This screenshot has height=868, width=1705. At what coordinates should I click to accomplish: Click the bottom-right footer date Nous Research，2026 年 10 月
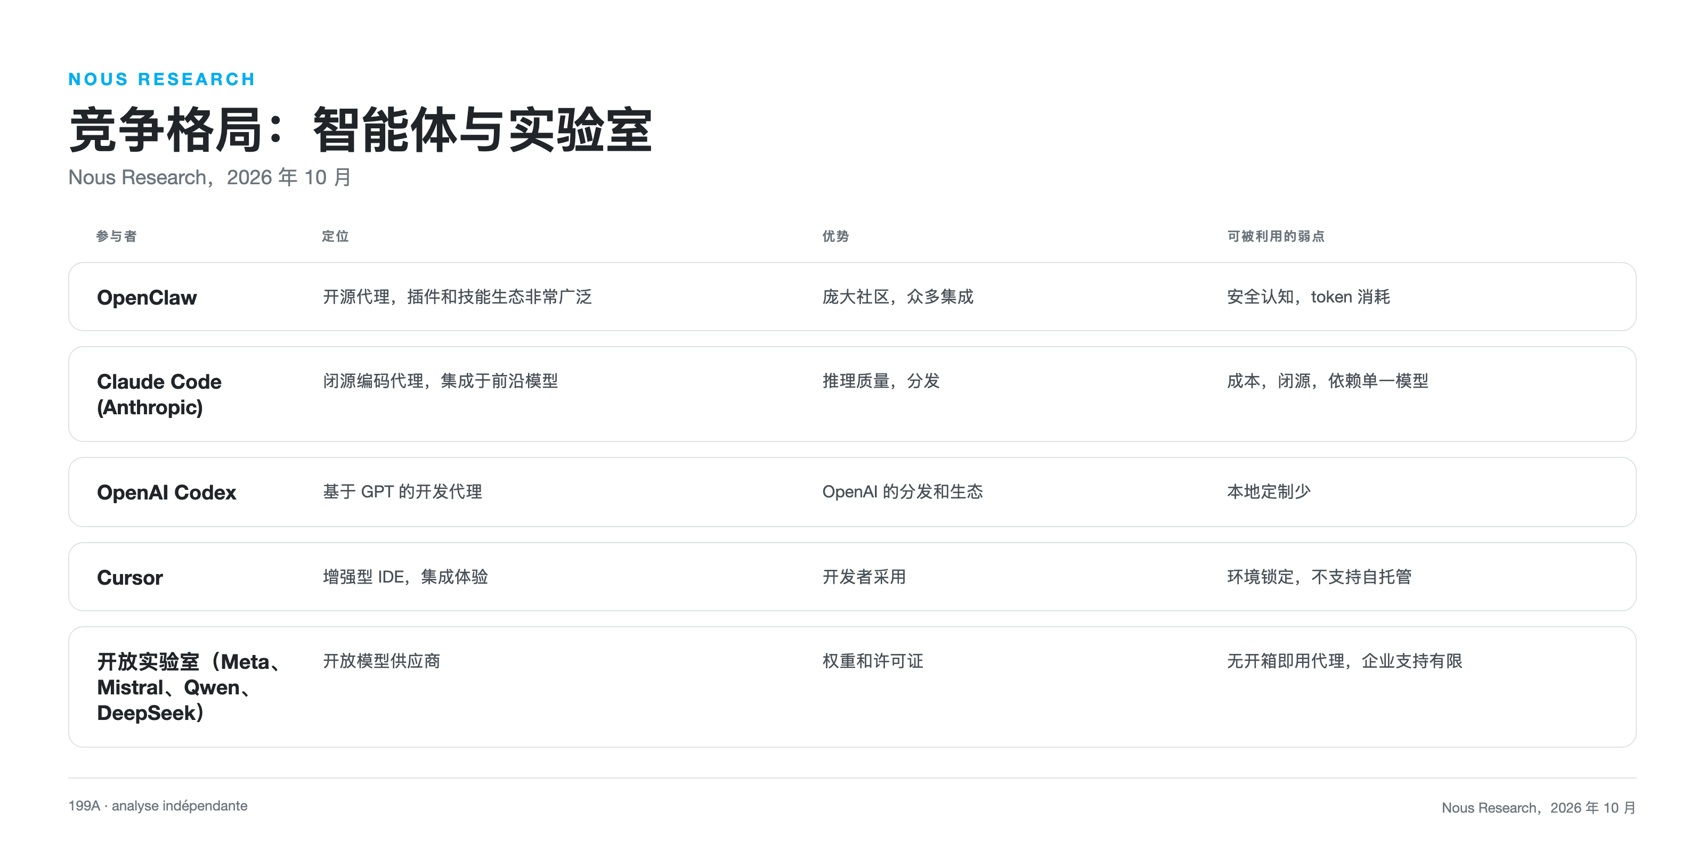[1539, 808]
